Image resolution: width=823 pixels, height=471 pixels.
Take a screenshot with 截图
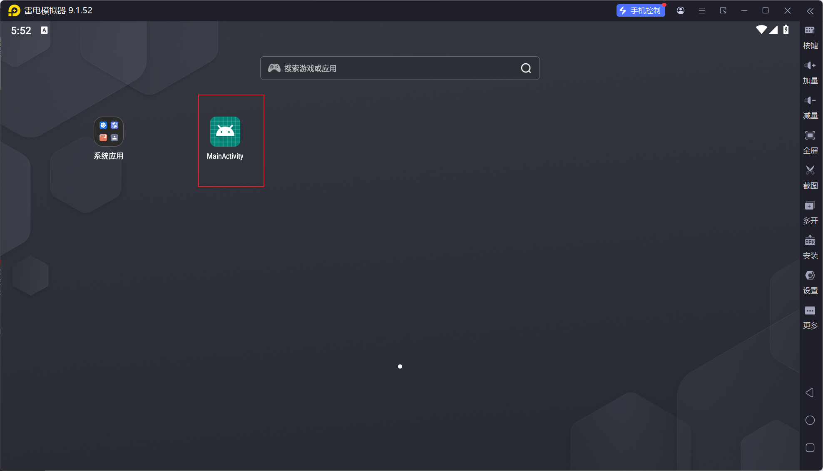pos(810,177)
